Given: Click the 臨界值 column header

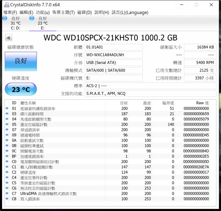Looking at the screenshot, I should tap(168, 103).
